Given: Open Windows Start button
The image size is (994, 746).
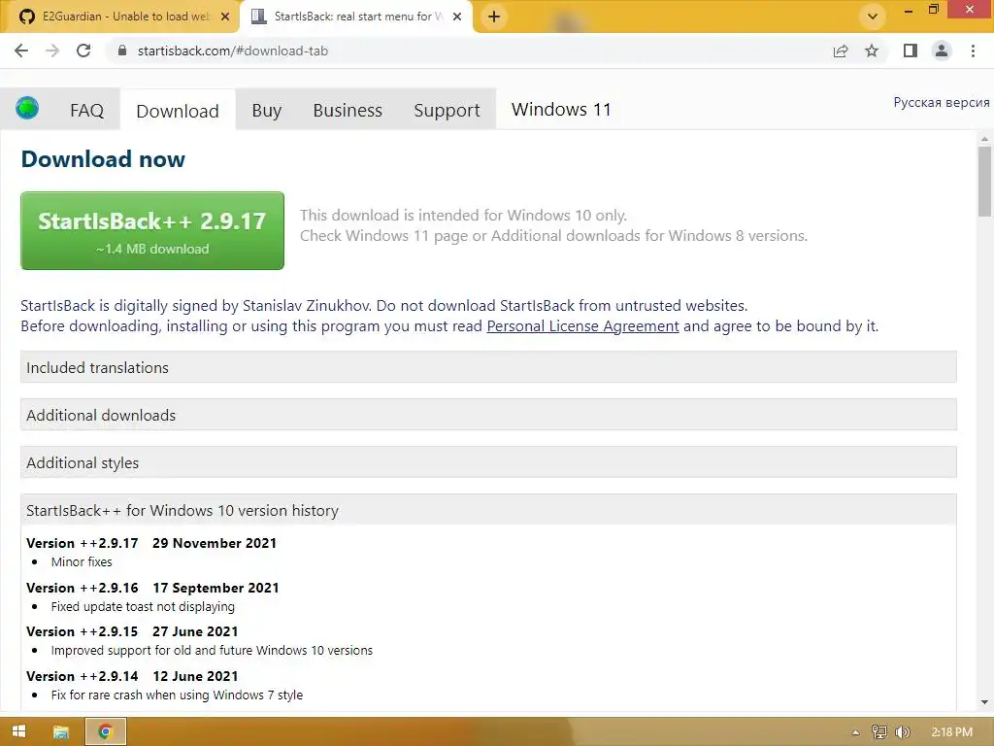Looking at the screenshot, I should pos(19,731).
